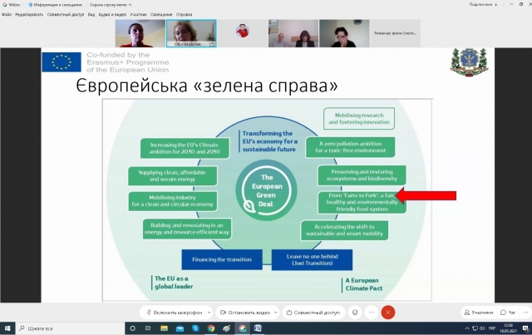This screenshot has height=335, width=532.
Task: Collapse menu bar via Скрыть строку меню
Action: point(111,5)
